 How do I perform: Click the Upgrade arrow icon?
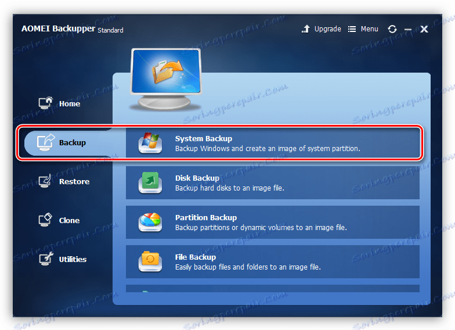point(305,29)
